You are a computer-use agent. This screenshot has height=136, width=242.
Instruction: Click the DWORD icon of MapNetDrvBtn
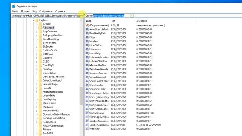pos(87,65)
